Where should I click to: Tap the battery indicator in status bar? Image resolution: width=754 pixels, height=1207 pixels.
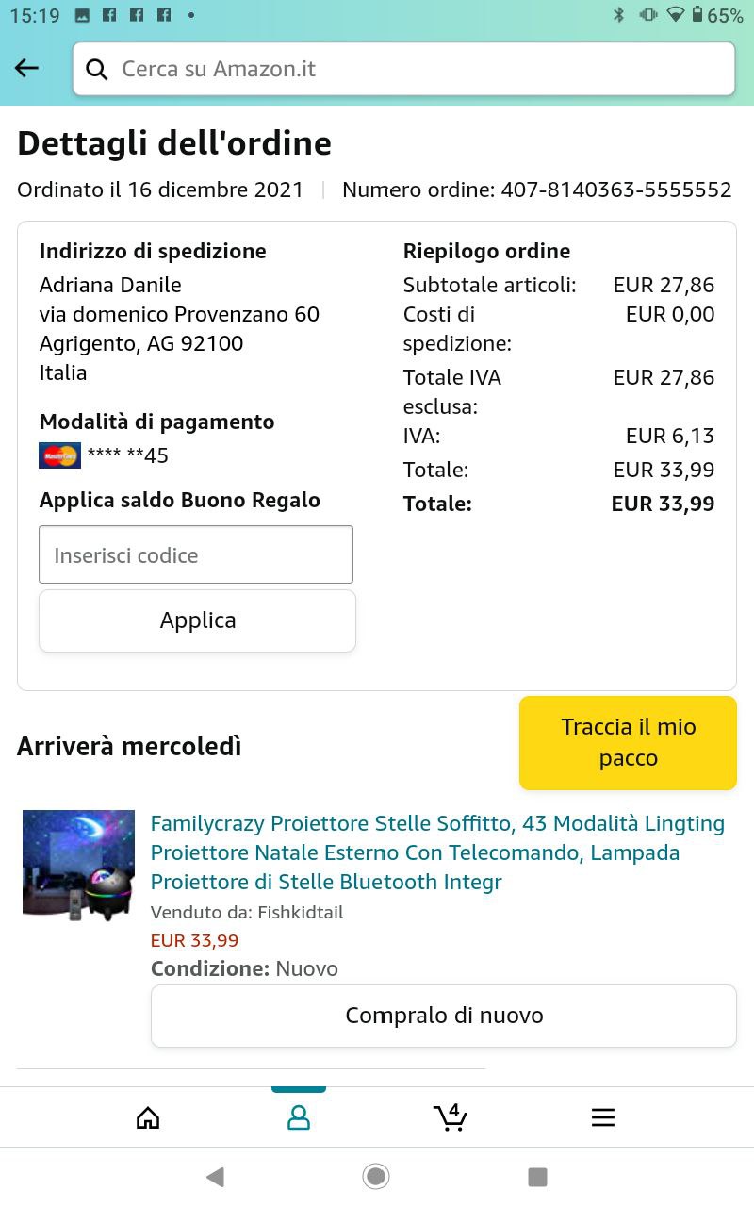[x=697, y=15]
